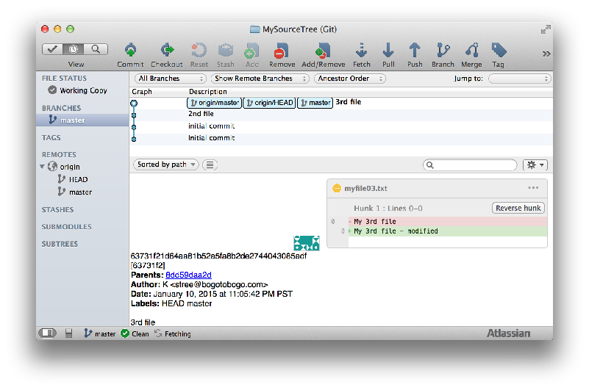
Task: Click the top commit graph node
Action: (134, 103)
